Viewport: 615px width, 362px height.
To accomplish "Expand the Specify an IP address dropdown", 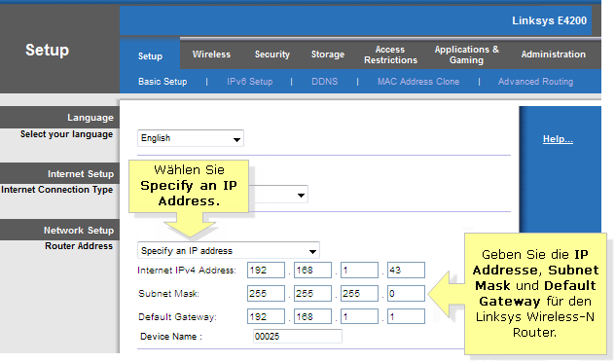I will click(229, 251).
